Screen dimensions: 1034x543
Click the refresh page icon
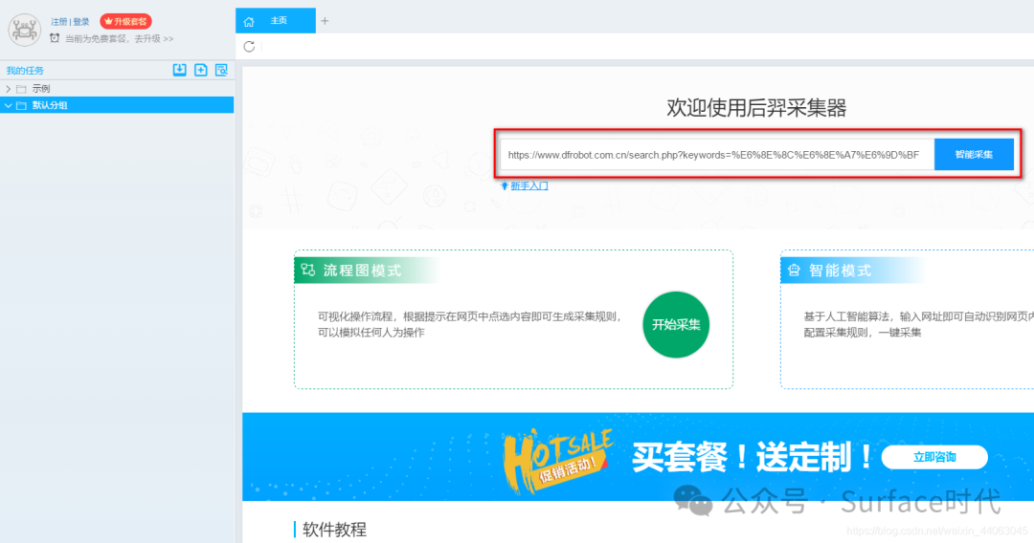click(x=249, y=47)
